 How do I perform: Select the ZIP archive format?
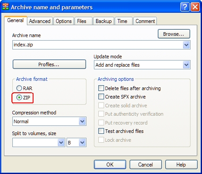[x=19, y=98]
